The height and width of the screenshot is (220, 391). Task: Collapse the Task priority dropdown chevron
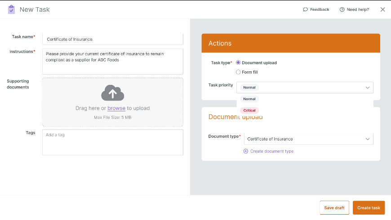point(367,88)
